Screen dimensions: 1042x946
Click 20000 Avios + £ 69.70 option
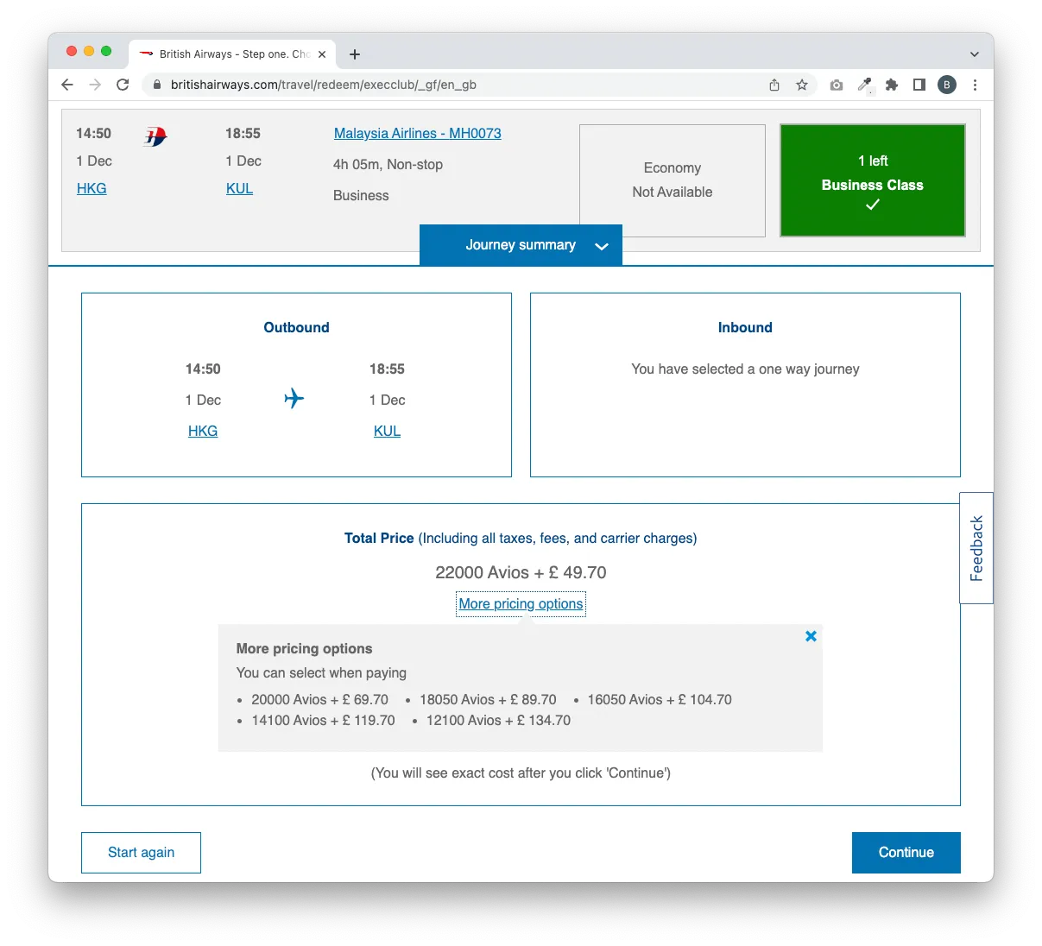click(319, 700)
